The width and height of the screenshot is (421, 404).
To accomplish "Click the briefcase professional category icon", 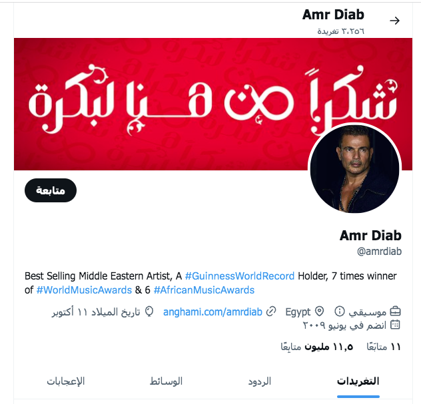I will tap(395, 311).
